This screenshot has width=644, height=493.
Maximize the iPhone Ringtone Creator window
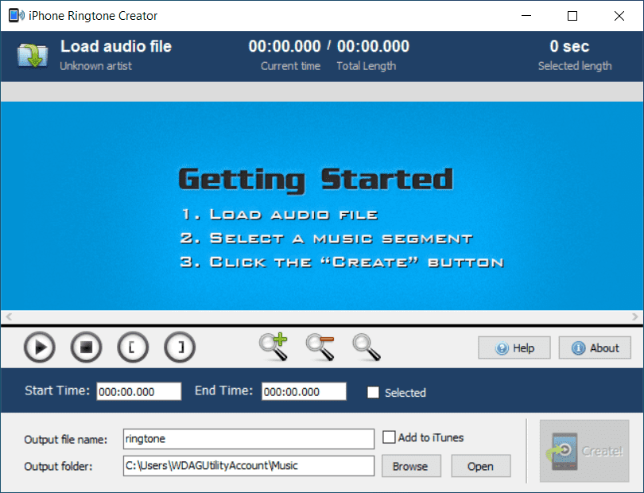[x=572, y=16]
